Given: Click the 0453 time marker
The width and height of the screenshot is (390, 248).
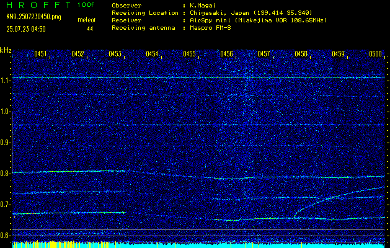Looking at the screenshot, I should (x=115, y=54).
